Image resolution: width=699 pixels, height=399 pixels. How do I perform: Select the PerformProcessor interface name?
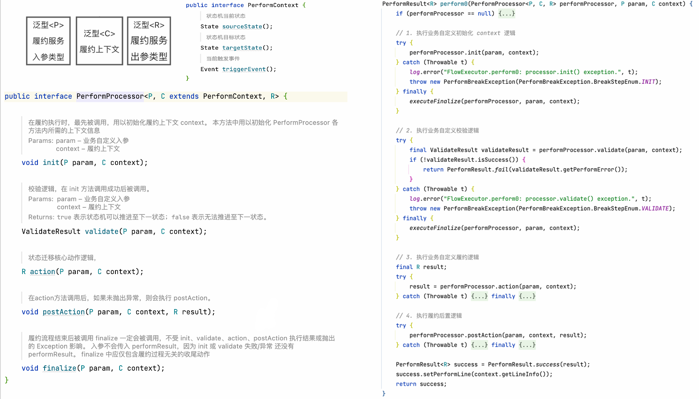pos(110,97)
